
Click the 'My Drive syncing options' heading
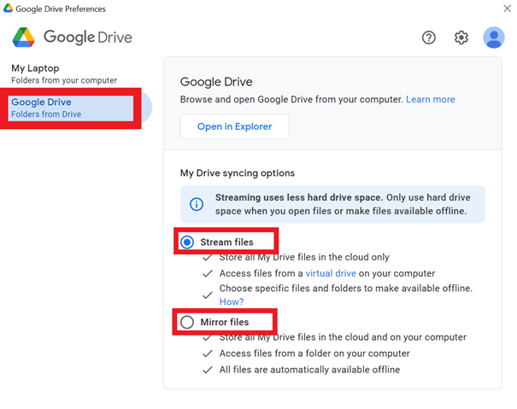point(237,172)
